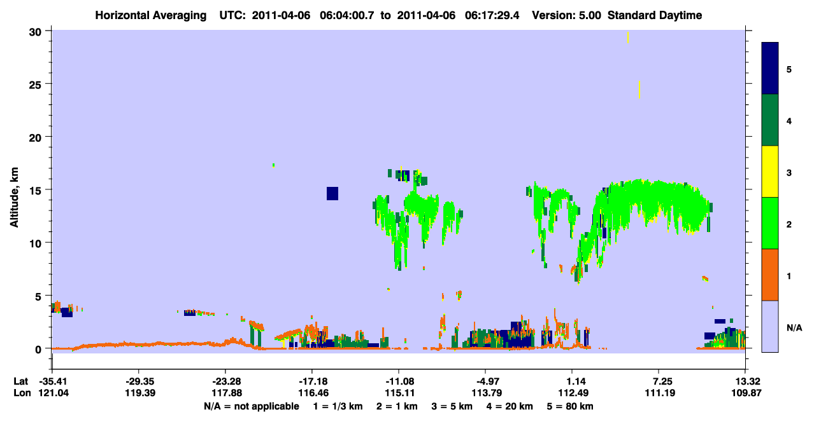This screenshot has height=424, width=828.
Task: Click the lavender N/A colorbar segment
Action: point(770,326)
